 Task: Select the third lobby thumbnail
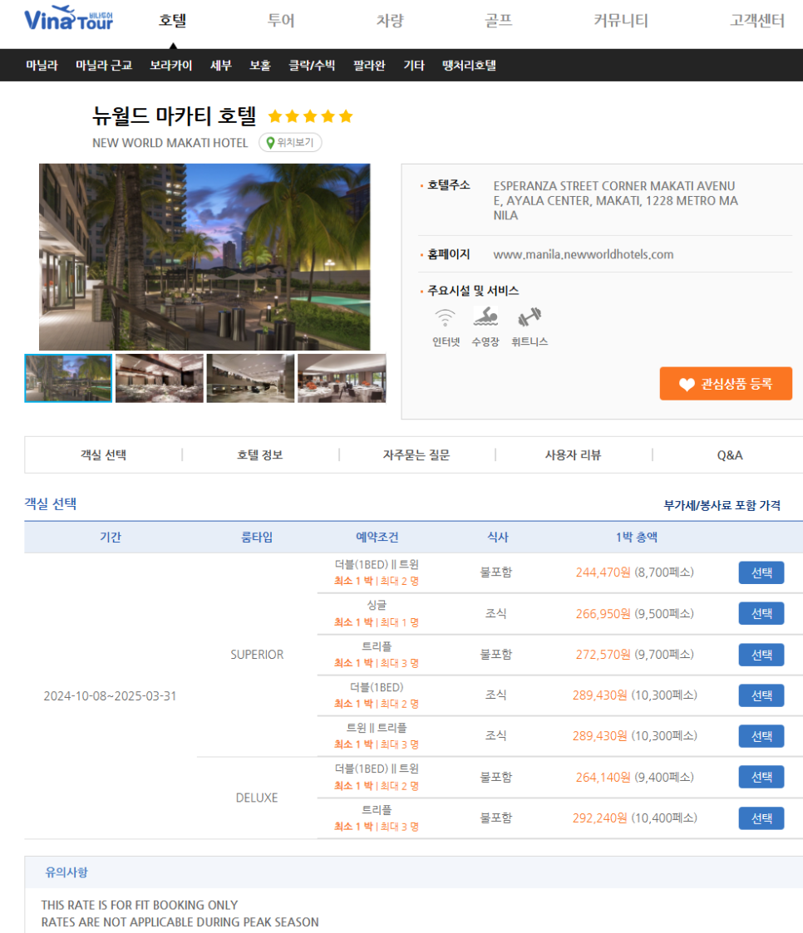(x=250, y=379)
